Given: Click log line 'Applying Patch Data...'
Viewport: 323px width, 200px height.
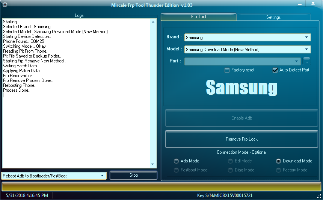Looking at the screenshot, I should tap(23, 71).
